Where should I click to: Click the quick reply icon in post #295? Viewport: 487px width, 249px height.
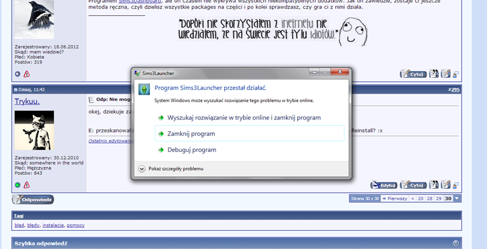[x=446, y=185]
